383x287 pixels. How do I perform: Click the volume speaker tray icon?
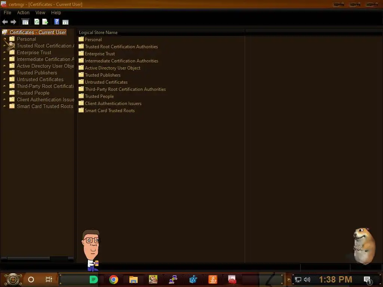click(x=307, y=280)
